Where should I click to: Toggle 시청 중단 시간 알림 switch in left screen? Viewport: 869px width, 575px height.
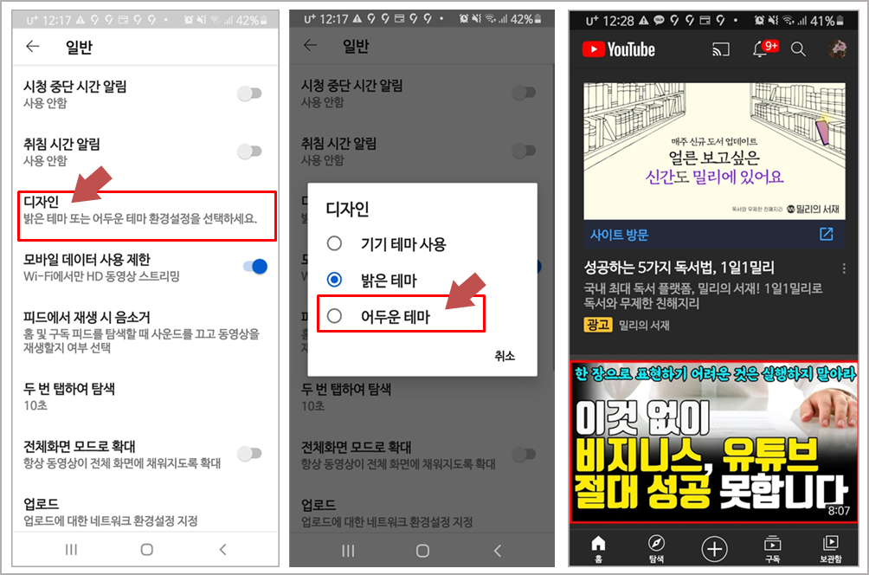point(250,94)
